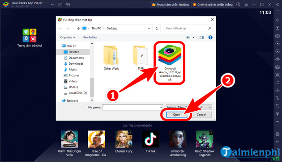282x162 pixels.
Task: Toggle fullscreen icon in BlueStacks sidebar
Action: [278, 12]
